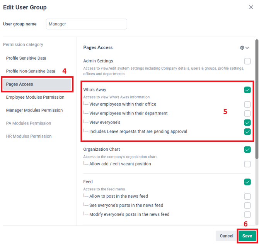Uncheck the Organization Chart checkbox

click(247, 150)
